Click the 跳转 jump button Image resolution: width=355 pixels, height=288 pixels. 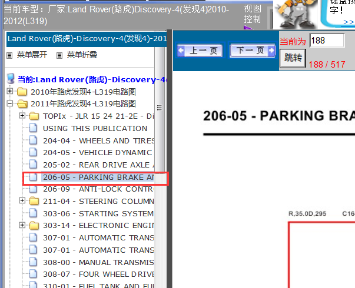point(293,58)
